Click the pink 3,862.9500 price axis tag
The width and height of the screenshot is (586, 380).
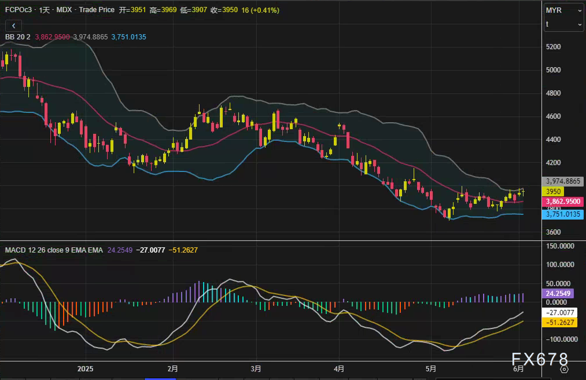563,202
